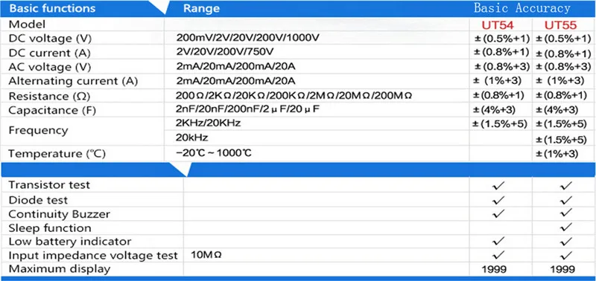Click UT54 Continuity Buzzer checkmark
The height and width of the screenshot is (281, 596).
tap(498, 213)
